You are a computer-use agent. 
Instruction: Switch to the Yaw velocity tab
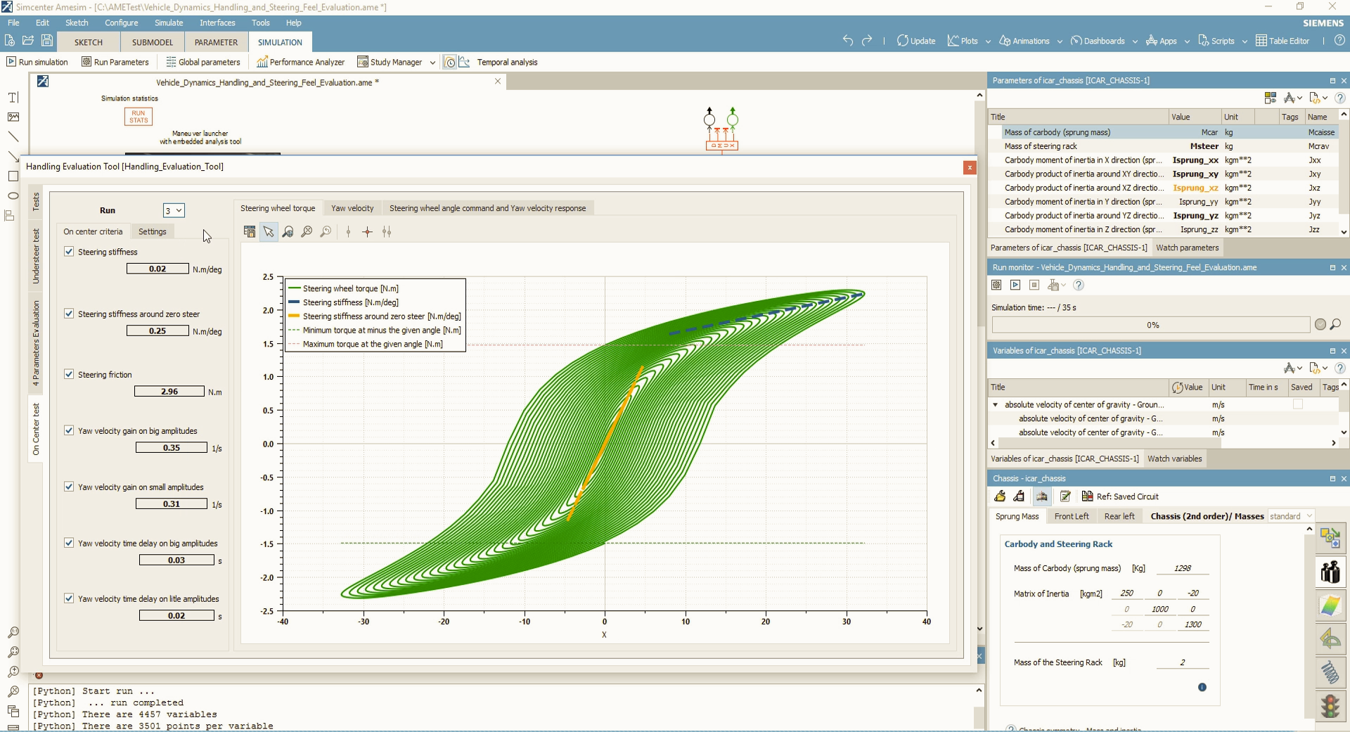pos(352,208)
